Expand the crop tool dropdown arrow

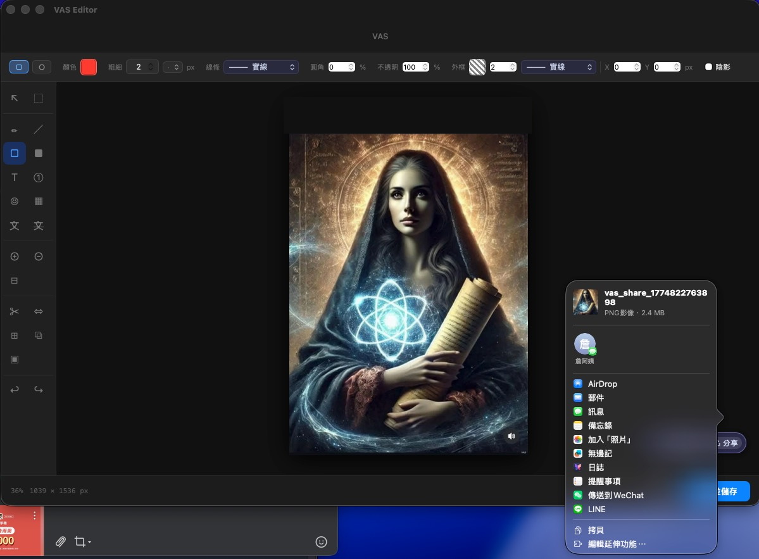(90, 543)
